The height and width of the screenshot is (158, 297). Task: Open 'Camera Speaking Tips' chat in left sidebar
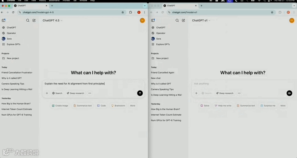click(13, 84)
